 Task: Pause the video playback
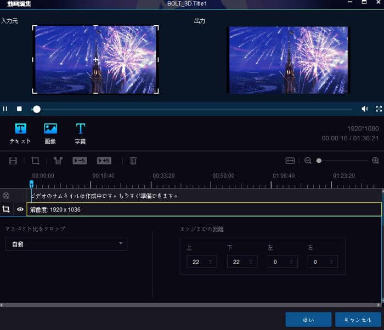coord(5,109)
